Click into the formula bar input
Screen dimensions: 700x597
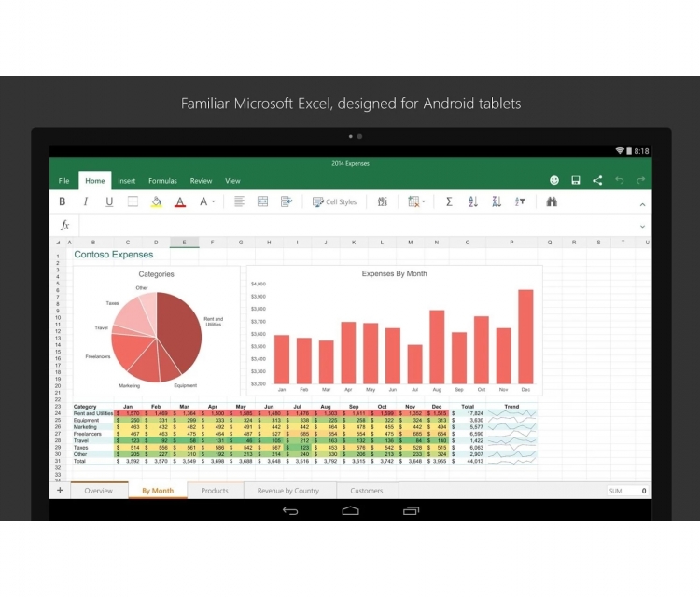pos(355,226)
